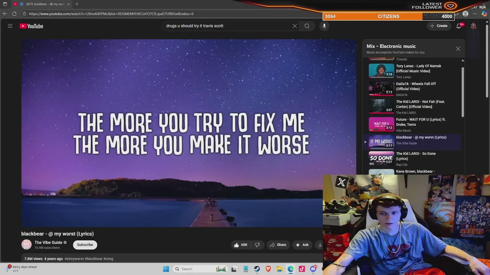Open The Vibe Guide channel name link
Viewport: 490px width, 275px height.
pyautogui.click(x=48, y=243)
